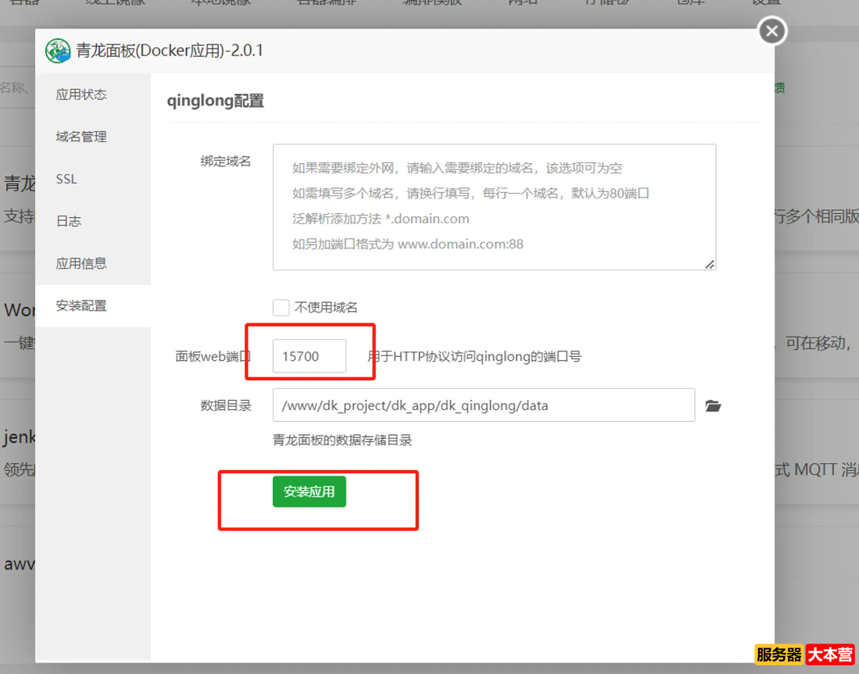Enable the 不使用域名 checkbox
Screen dimensions: 859x674
click(281, 307)
